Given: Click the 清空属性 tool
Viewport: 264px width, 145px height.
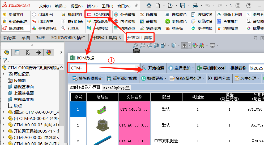Looking at the screenshot, I should click(228, 28).
